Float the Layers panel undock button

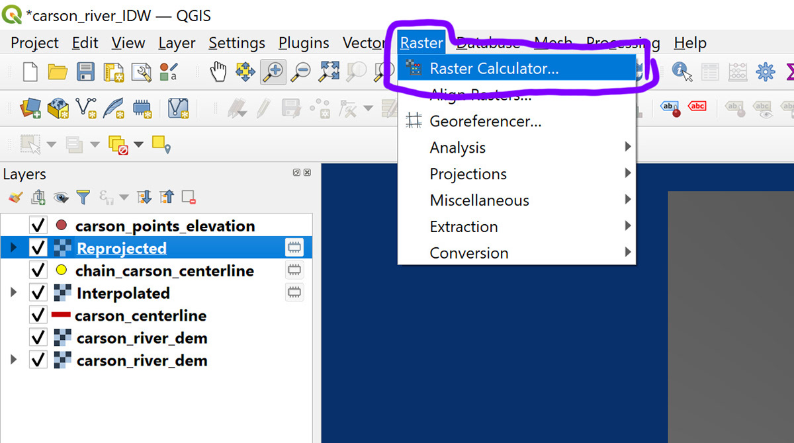(297, 173)
